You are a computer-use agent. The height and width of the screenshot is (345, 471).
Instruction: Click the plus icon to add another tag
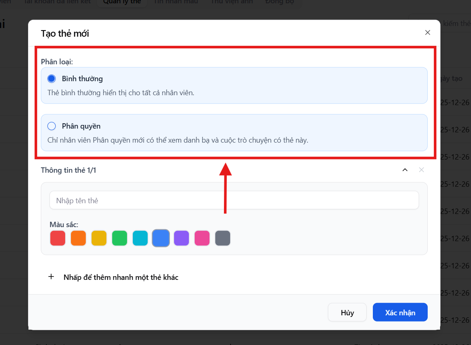click(x=51, y=277)
